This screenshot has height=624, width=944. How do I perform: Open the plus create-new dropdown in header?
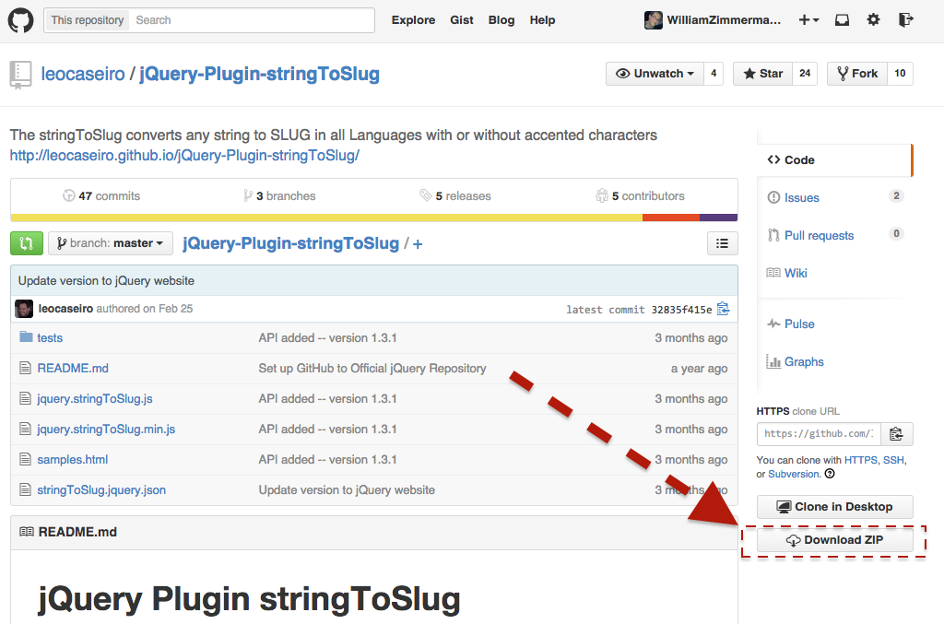coord(808,20)
